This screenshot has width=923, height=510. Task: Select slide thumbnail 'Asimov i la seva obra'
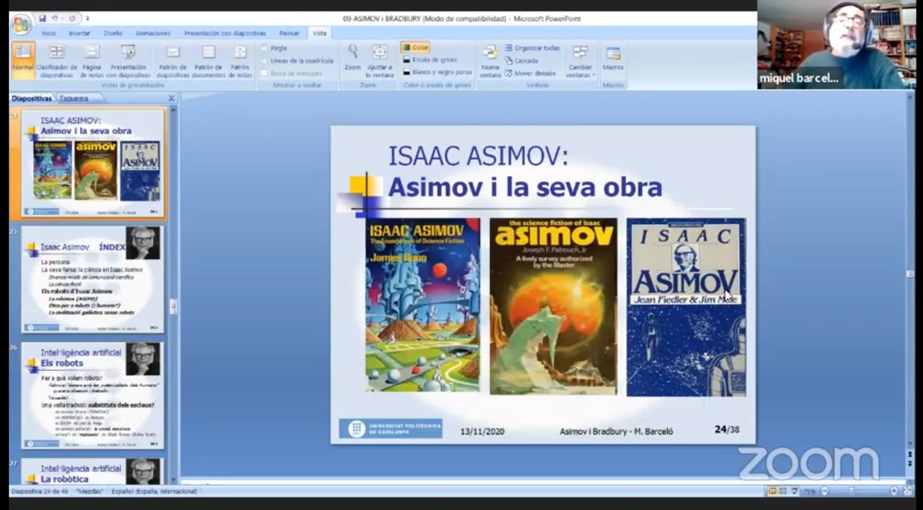[x=93, y=164]
